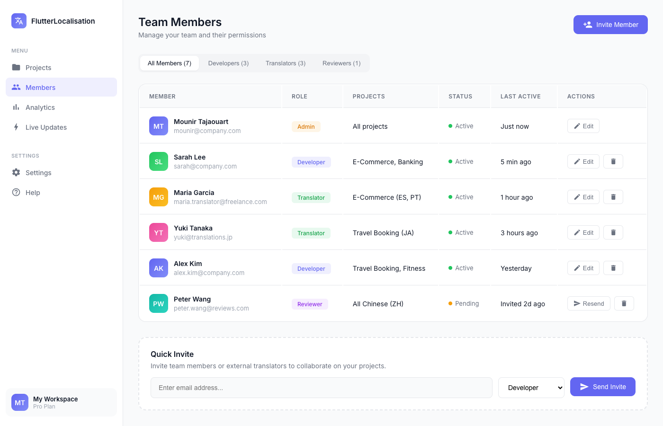Open the FlutterLocalisation app logo icon
The width and height of the screenshot is (663, 426).
[x=19, y=21]
